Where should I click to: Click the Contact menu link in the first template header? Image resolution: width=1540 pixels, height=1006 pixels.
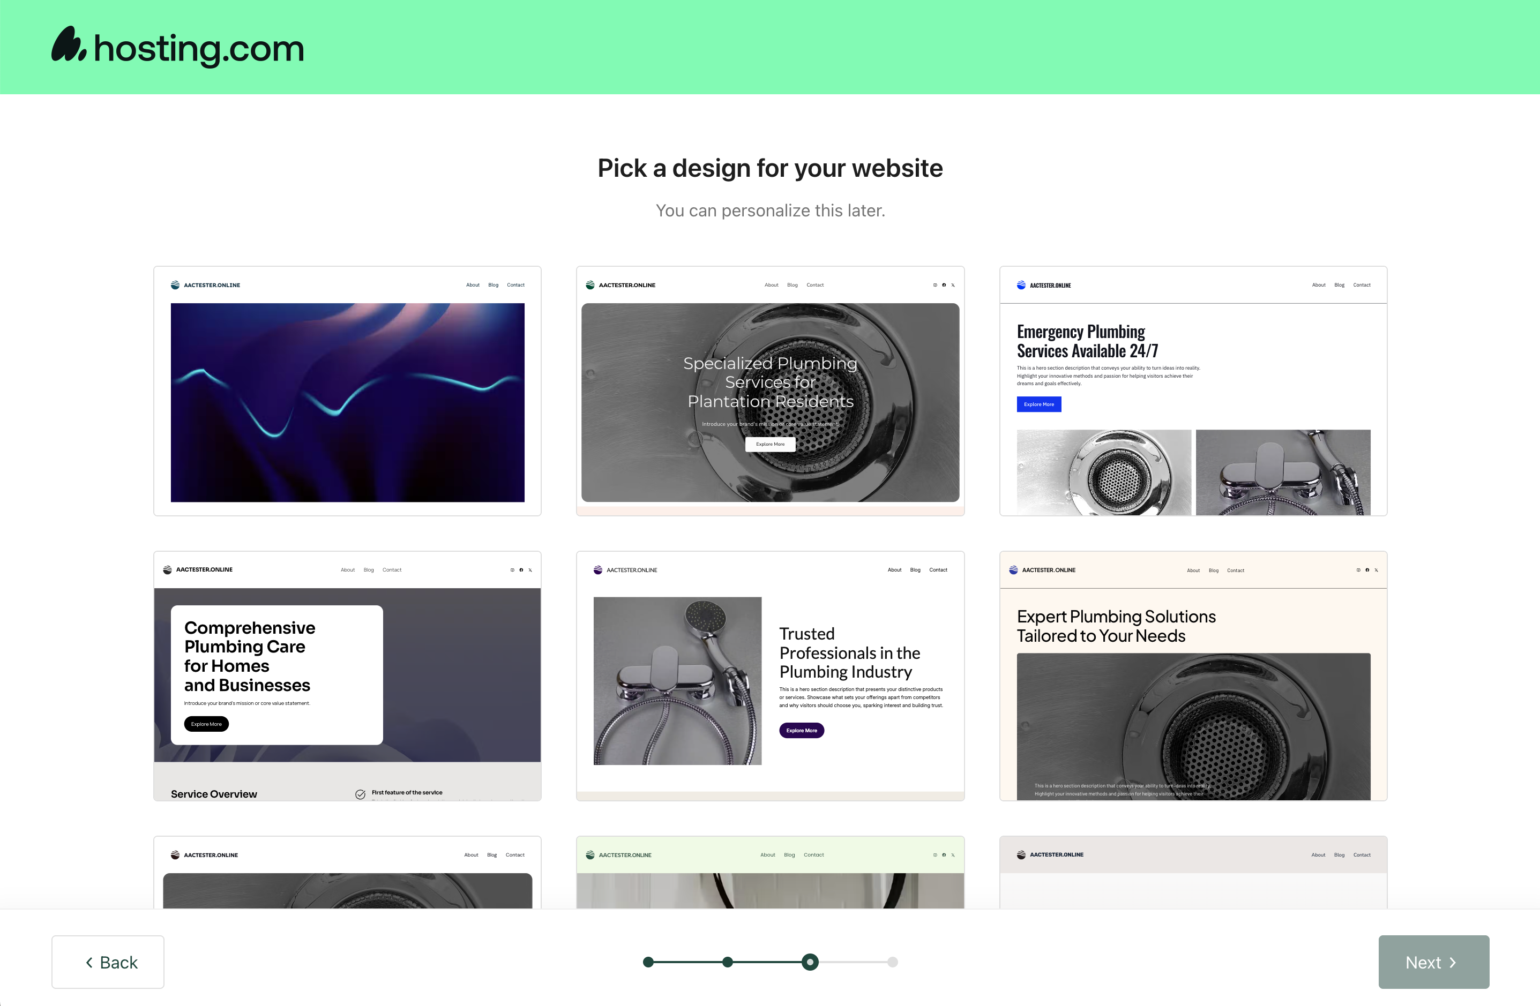515,284
